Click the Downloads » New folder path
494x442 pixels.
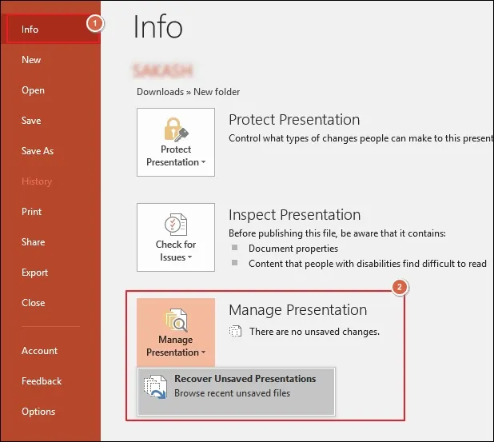pyautogui.click(x=188, y=92)
